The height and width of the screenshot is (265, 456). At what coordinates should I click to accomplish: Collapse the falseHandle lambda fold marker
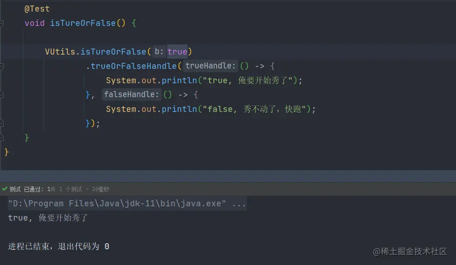[1, 95]
